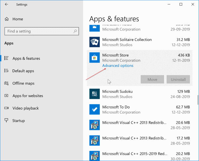Click the Visual C++ 2015-2019 installer icon
This screenshot has width=199, height=161.
click(x=95, y=156)
